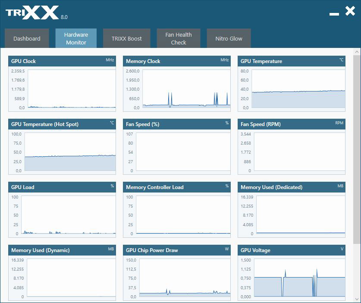Click the GPU Clock graph area

point(72,89)
